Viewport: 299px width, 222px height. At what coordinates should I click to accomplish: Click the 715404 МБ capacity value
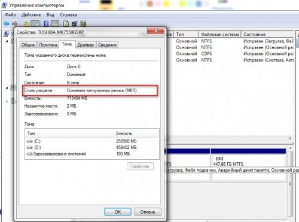tap(77, 98)
